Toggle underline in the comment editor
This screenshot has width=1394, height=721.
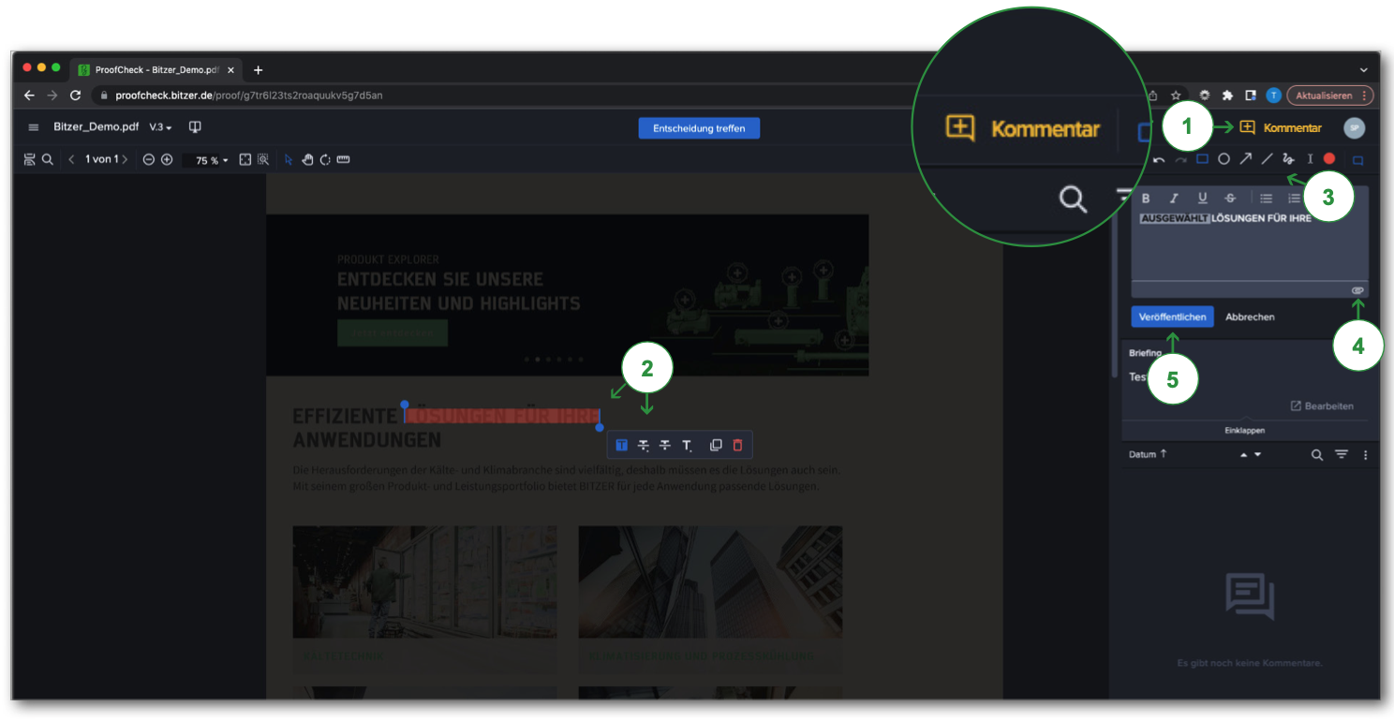pyautogui.click(x=1202, y=199)
